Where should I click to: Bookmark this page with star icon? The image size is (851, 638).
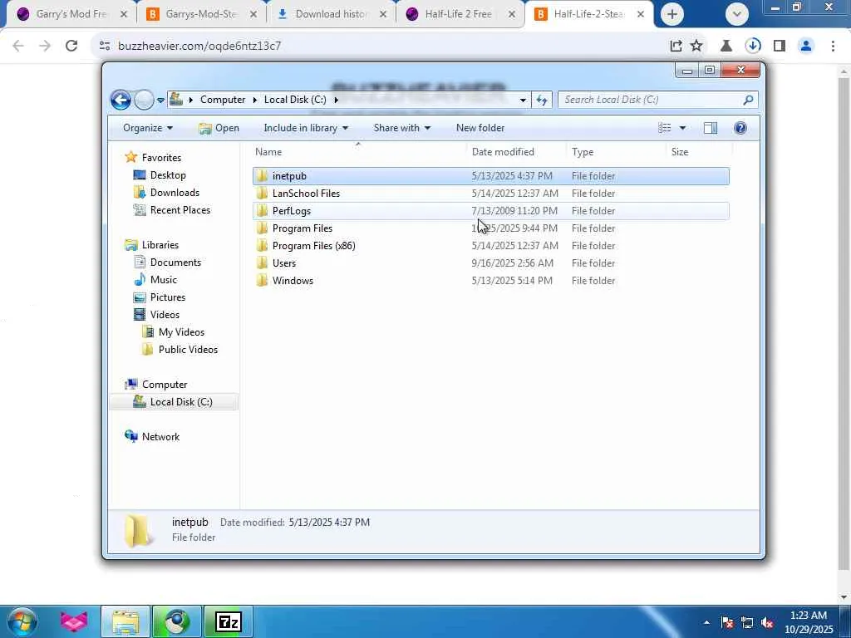pyautogui.click(x=696, y=47)
